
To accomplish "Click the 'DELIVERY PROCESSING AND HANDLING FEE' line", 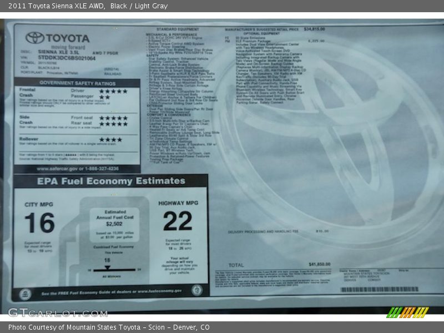I will point(263,231).
